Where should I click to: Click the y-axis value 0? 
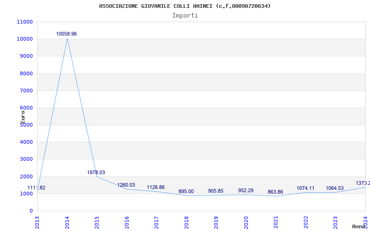[31, 211]
